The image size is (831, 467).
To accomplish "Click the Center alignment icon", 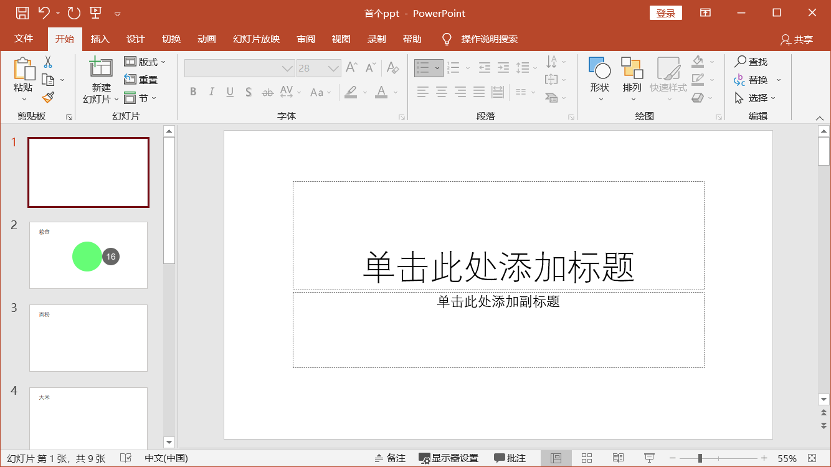I will pyautogui.click(x=442, y=92).
